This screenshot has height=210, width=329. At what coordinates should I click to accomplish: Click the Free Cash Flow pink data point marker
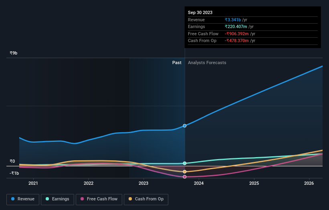tap(185, 177)
